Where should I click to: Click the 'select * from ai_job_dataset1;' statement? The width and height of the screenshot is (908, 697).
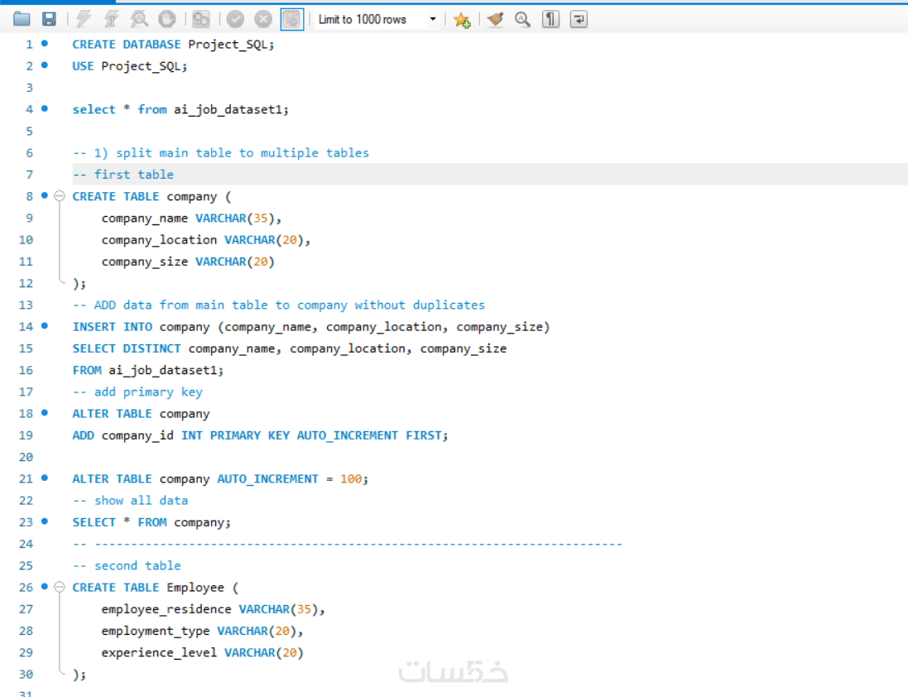pyautogui.click(x=180, y=109)
